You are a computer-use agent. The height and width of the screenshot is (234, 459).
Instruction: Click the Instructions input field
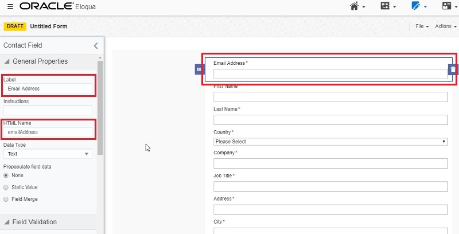[48, 110]
